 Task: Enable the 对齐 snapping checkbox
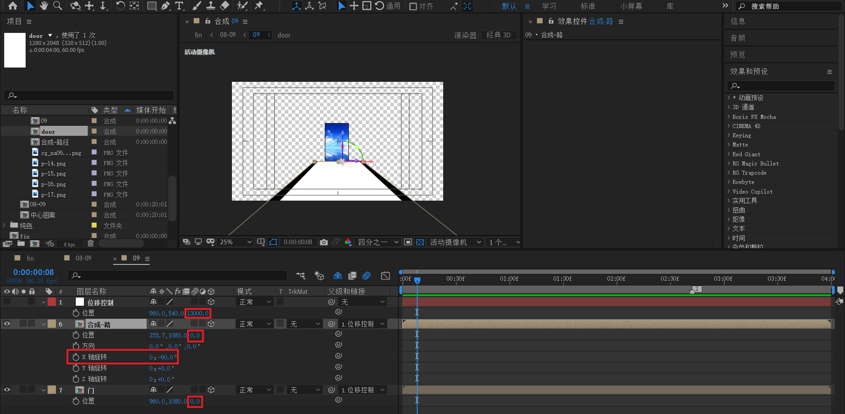click(413, 6)
